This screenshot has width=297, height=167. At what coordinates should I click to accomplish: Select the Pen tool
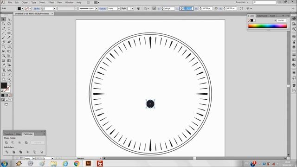point(3,28)
